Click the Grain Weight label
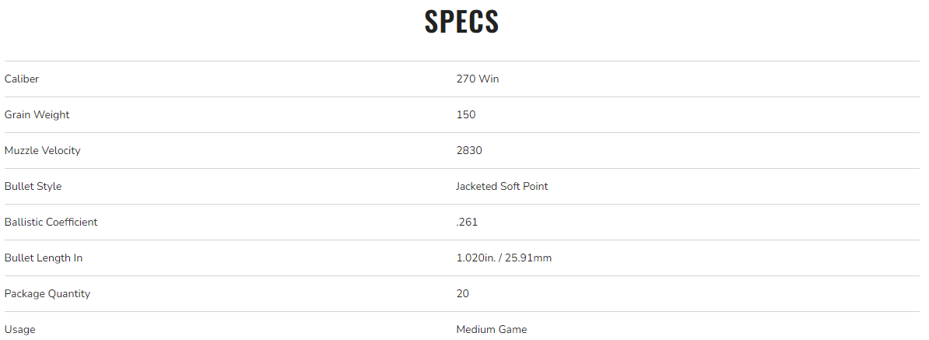Image resolution: width=929 pixels, height=340 pixels. (x=37, y=114)
